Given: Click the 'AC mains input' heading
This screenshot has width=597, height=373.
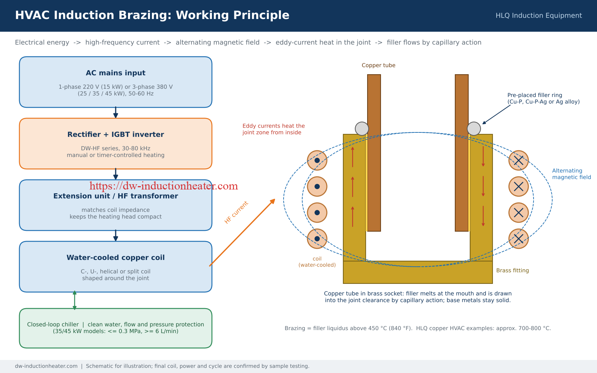Looking at the screenshot, I should pyautogui.click(x=116, y=73).
